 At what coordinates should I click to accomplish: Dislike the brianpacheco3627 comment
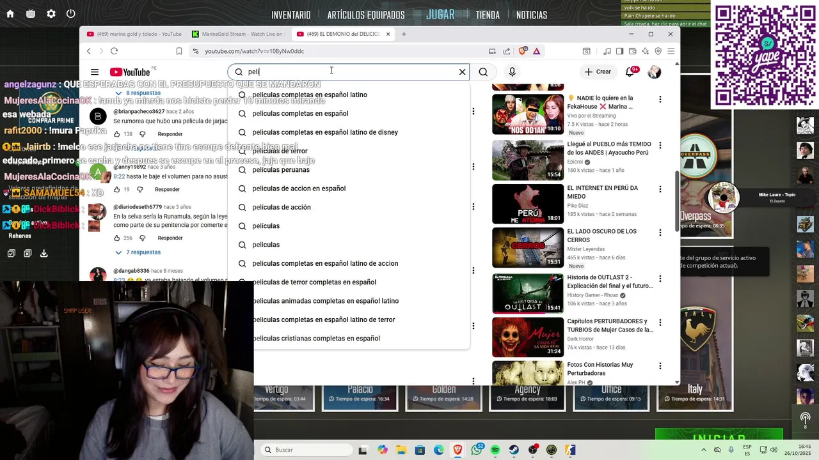click(x=143, y=134)
